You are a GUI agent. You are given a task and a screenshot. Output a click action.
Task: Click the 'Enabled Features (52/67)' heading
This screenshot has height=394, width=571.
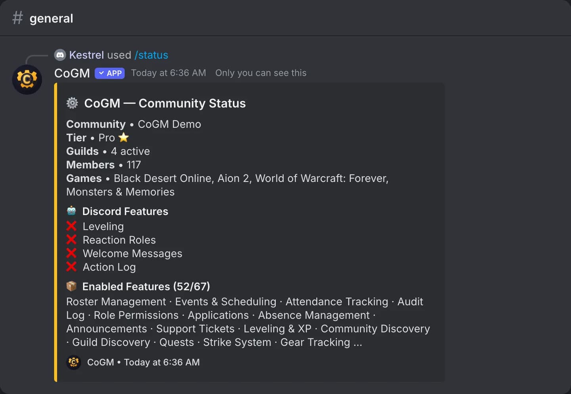point(146,286)
